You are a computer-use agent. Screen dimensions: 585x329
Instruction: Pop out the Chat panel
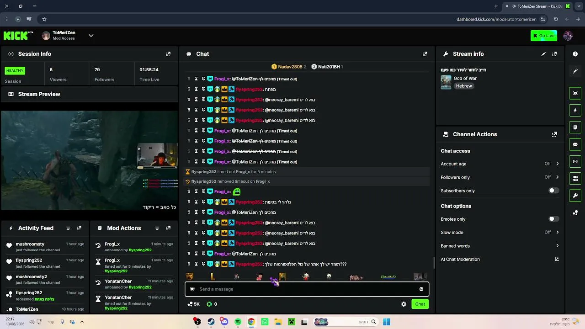425,54
